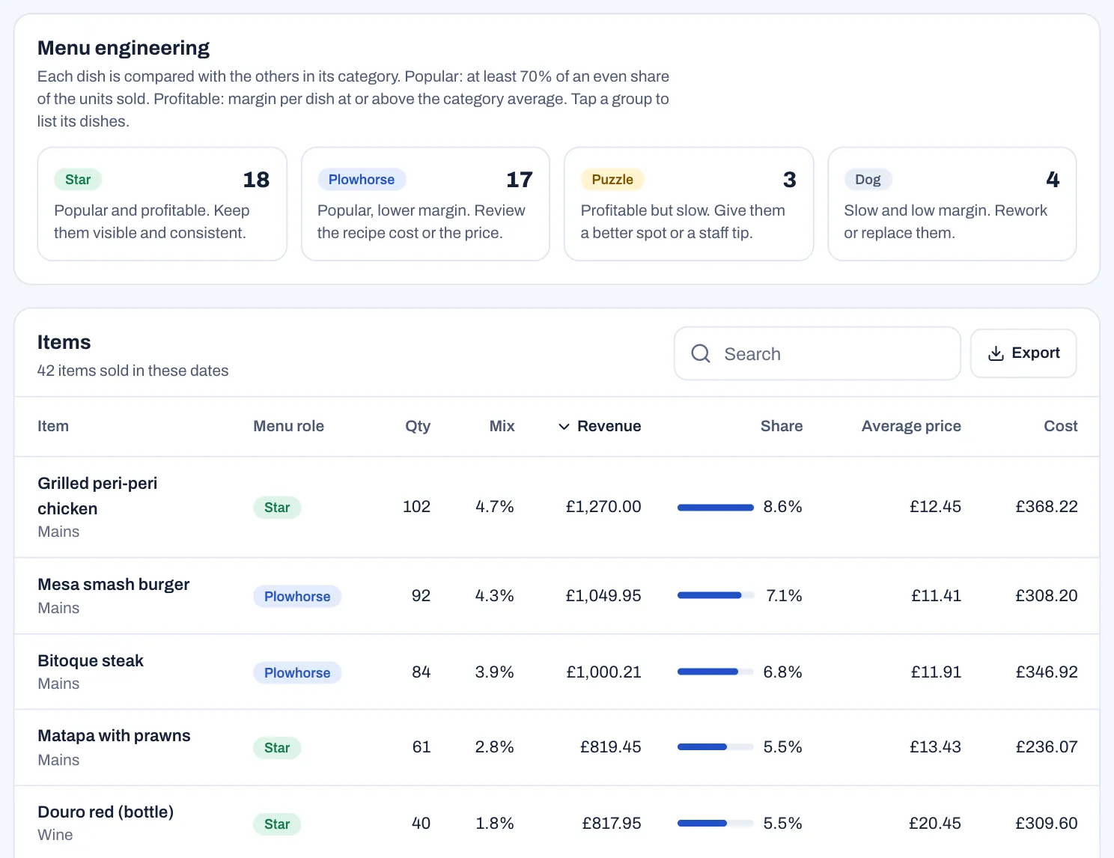1114x858 pixels.
Task: Select the Douro red (bottle) item name
Action: 106,812
